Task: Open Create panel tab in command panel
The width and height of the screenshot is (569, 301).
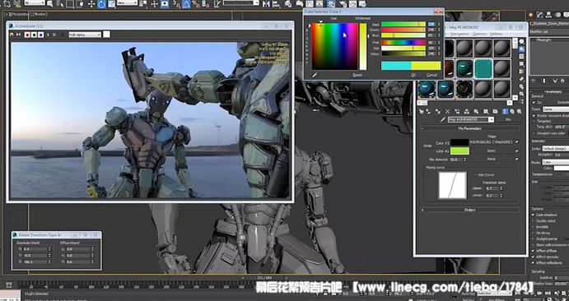Action: pyautogui.click(x=531, y=15)
